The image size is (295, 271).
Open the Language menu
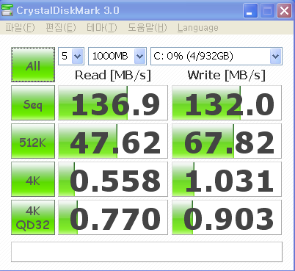point(198,28)
